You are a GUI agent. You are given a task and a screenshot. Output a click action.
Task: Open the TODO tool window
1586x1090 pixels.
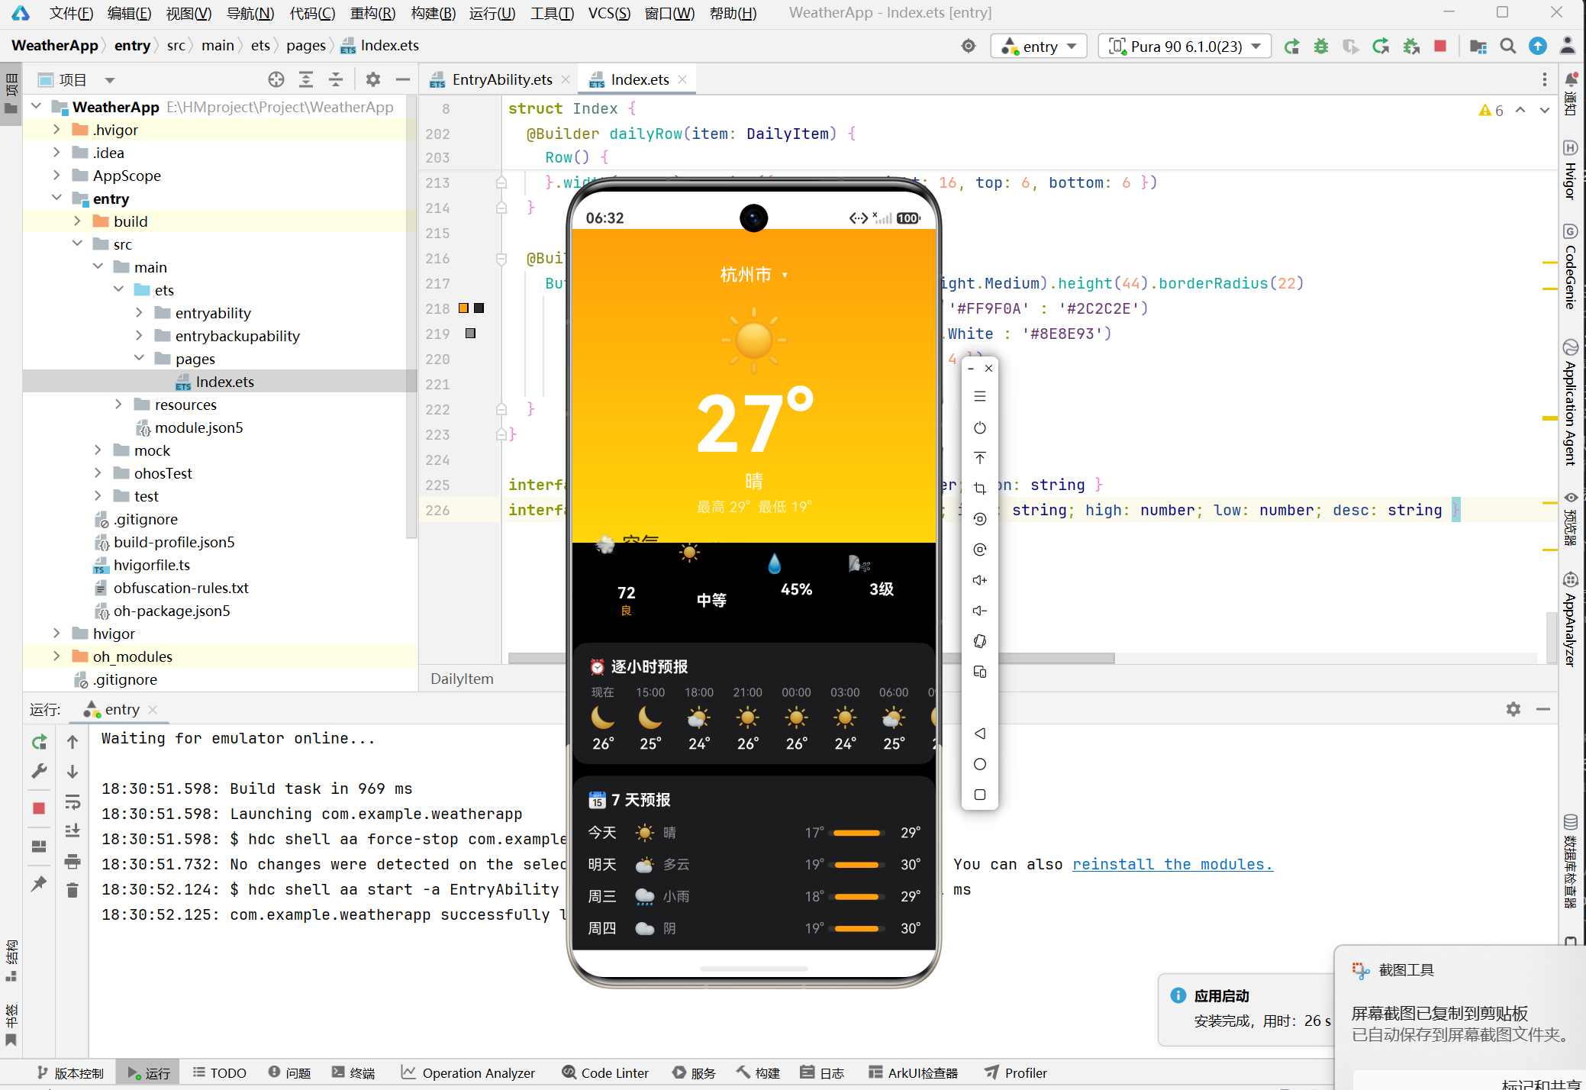point(219,1072)
